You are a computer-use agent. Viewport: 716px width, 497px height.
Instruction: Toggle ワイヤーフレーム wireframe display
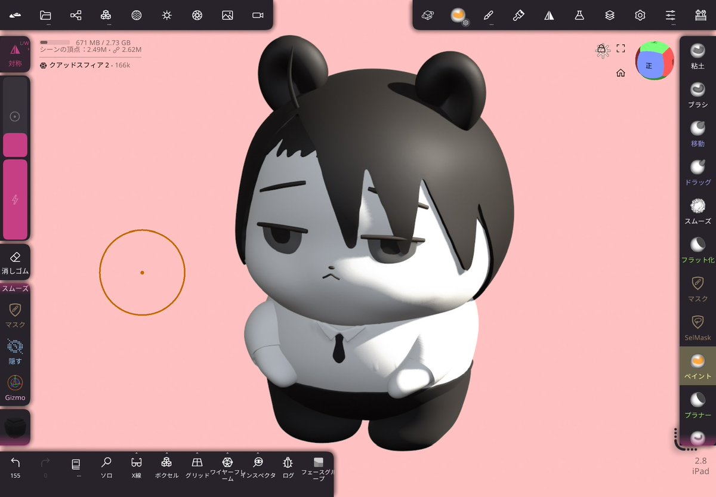(227, 468)
